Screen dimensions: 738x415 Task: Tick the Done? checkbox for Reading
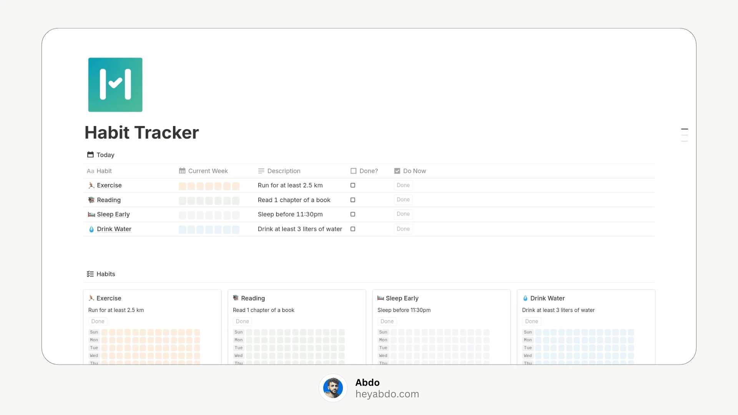(353, 200)
